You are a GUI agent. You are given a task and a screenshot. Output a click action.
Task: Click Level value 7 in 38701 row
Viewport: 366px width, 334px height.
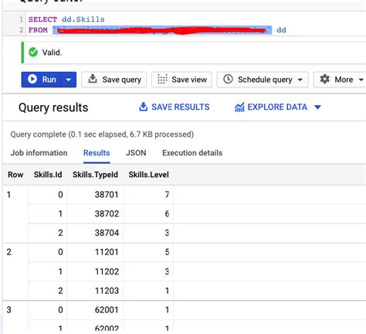pyautogui.click(x=167, y=195)
